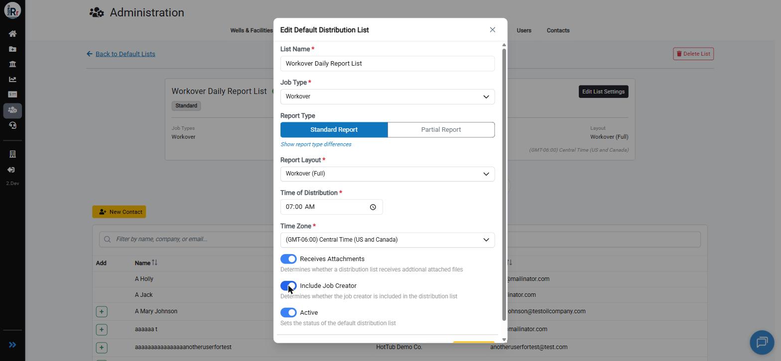This screenshot has width=781, height=361.
Task: Open the Contacts tab
Action: tap(558, 30)
